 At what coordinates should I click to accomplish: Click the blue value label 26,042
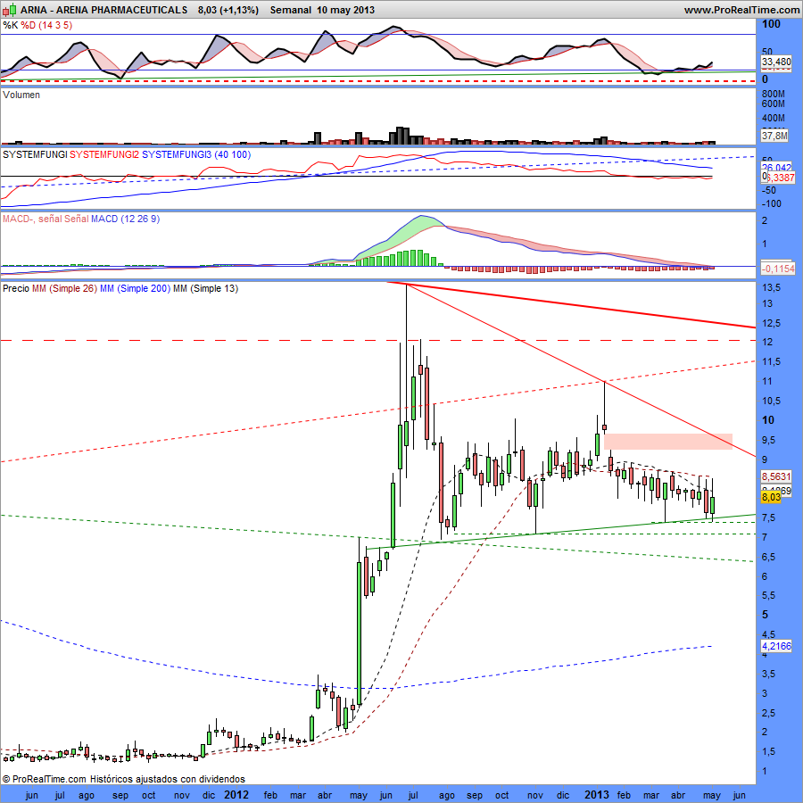point(776,168)
